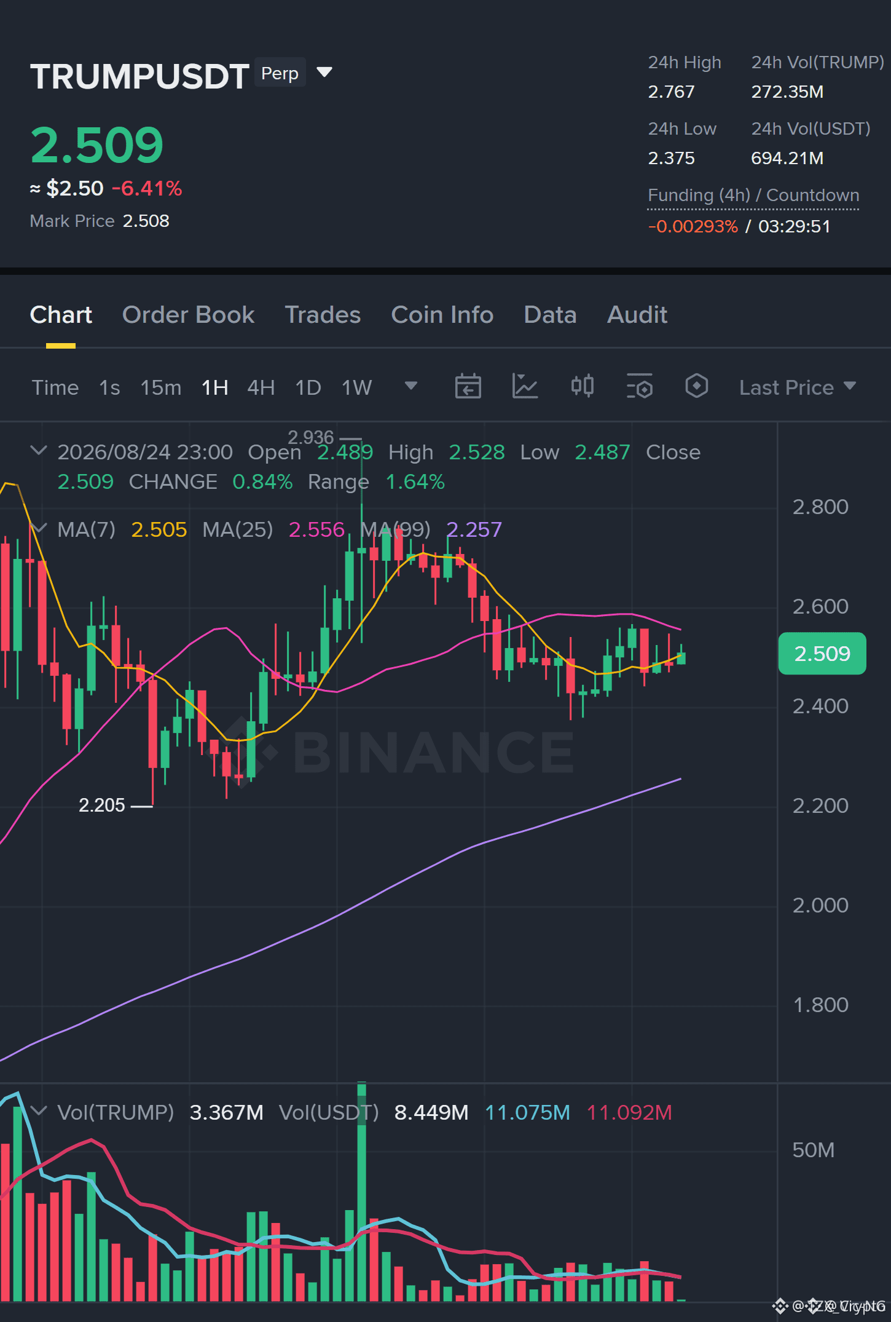Tap the large green 2.509 last price
This screenshot has height=1322, width=891.
(96, 146)
